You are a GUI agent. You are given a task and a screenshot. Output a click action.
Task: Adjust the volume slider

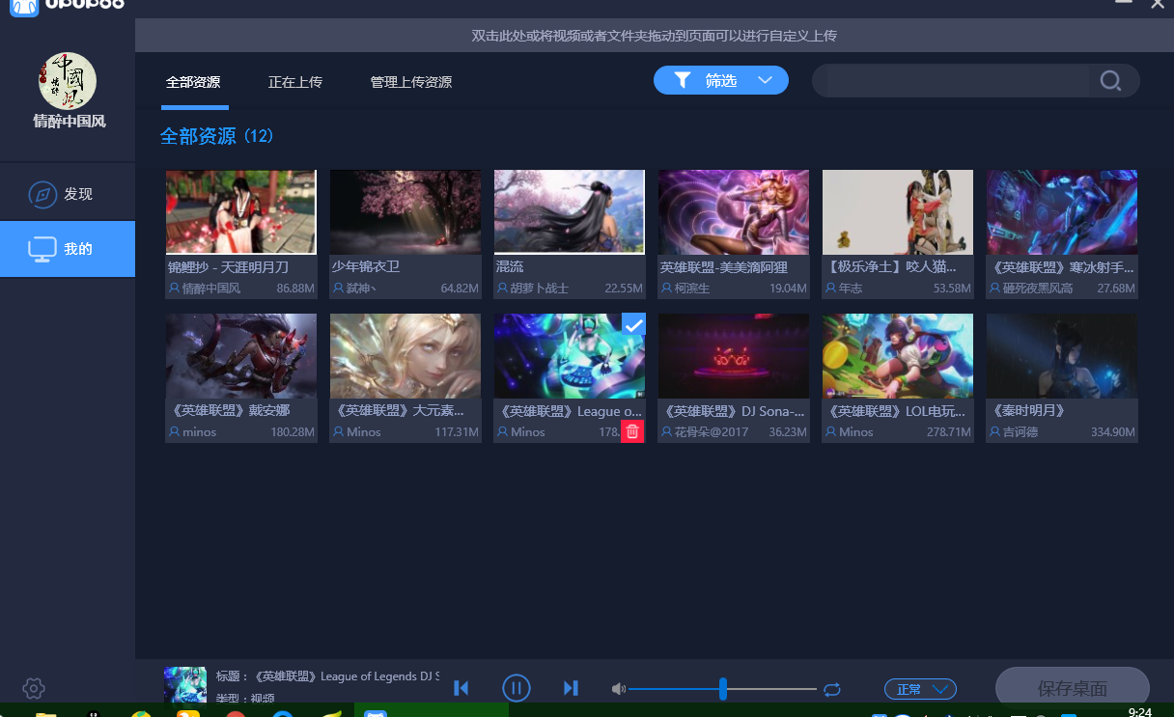[722, 689]
